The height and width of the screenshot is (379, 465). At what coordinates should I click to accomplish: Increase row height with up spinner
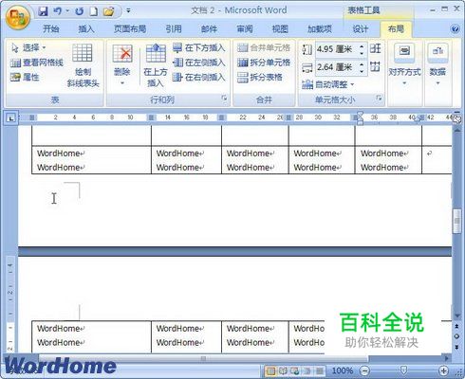click(x=362, y=46)
